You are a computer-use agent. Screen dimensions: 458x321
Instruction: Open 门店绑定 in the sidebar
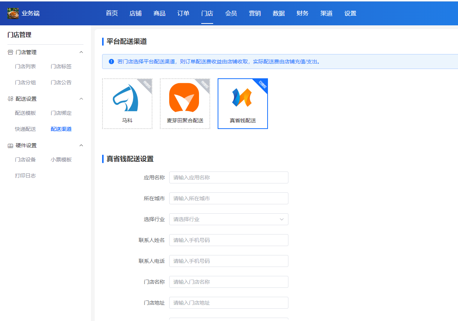(61, 113)
